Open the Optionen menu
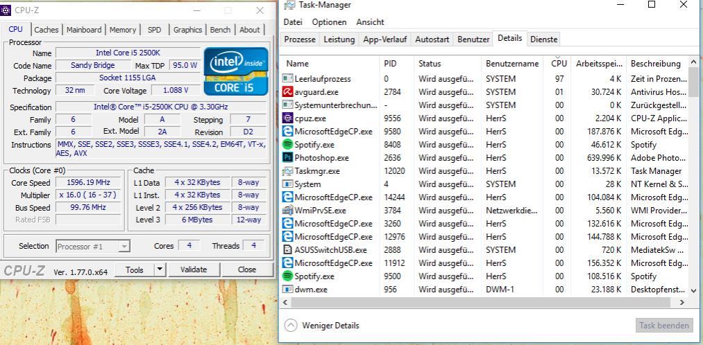 [330, 22]
